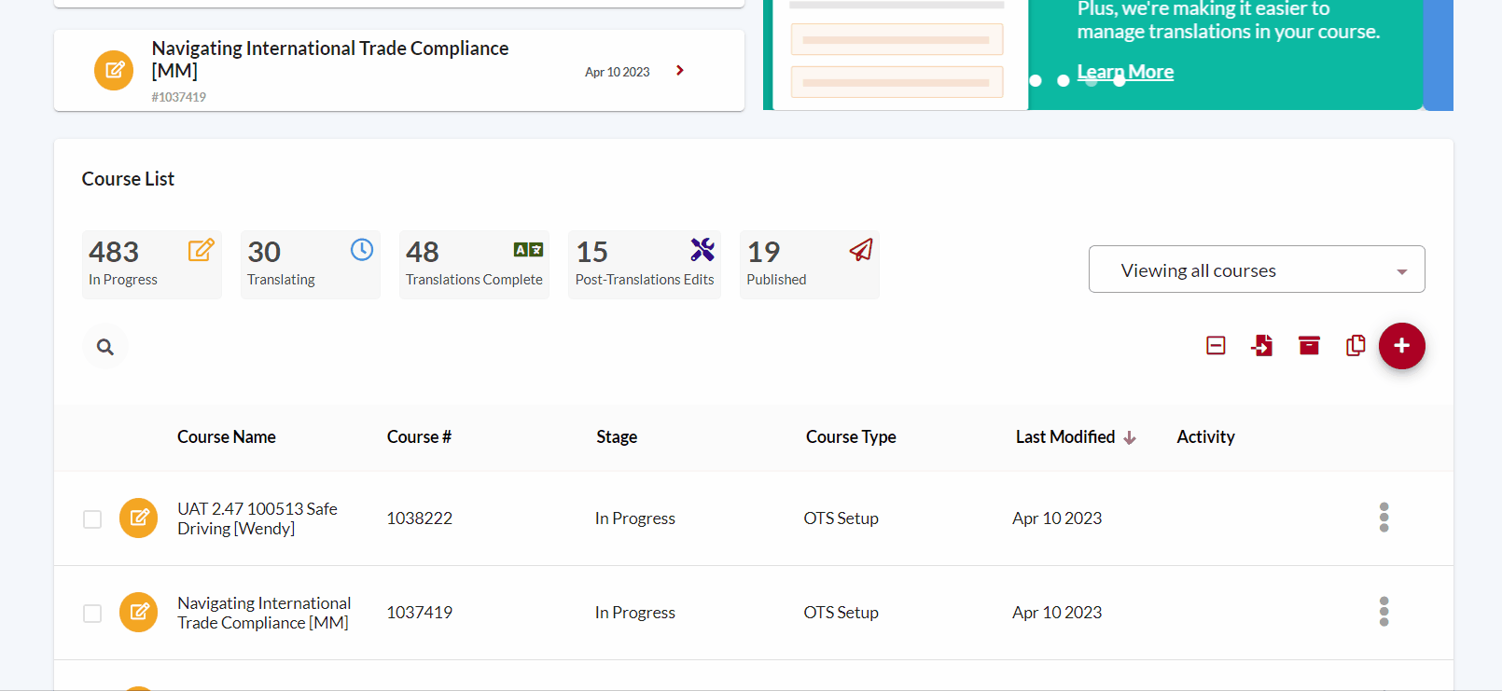The width and height of the screenshot is (1502, 691).
Task: Open kebab menu for Navigating International Trade row
Action: point(1384,612)
